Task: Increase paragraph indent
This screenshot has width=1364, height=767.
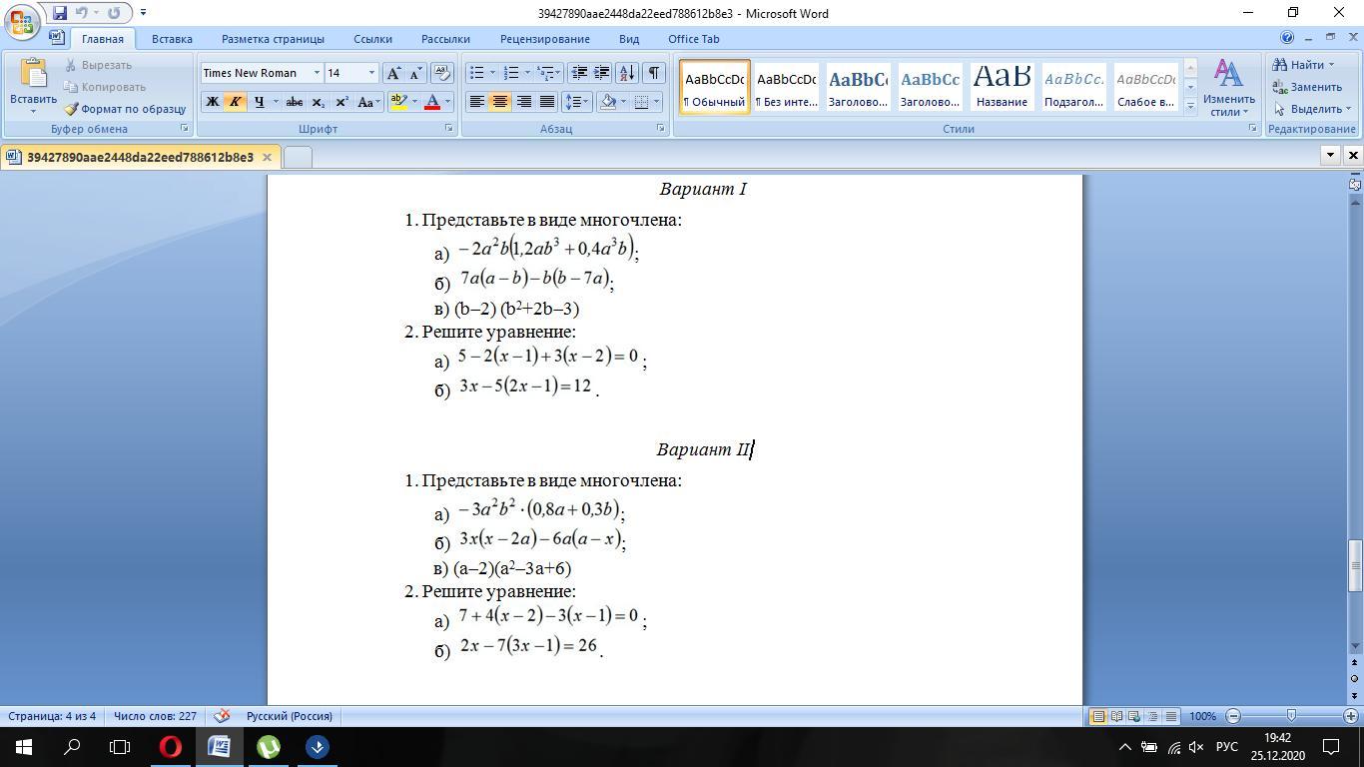Action: coord(601,73)
